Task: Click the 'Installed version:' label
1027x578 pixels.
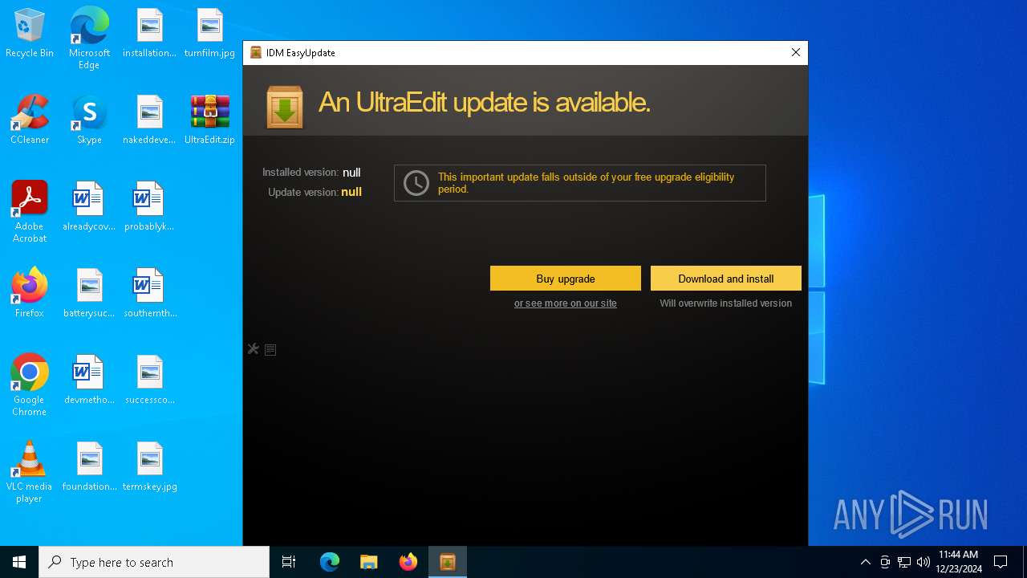Action: click(301, 172)
